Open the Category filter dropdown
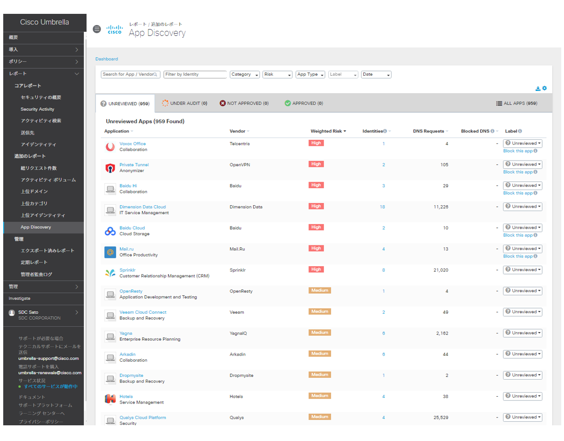Screen dimensions: 564x441 click(245, 74)
